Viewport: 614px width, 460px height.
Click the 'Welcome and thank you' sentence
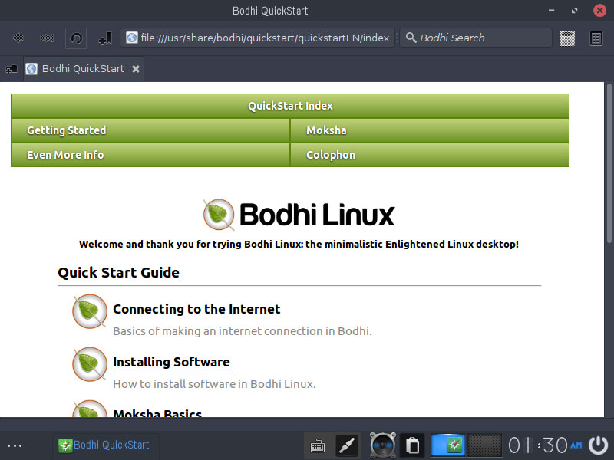[x=299, y=245]
